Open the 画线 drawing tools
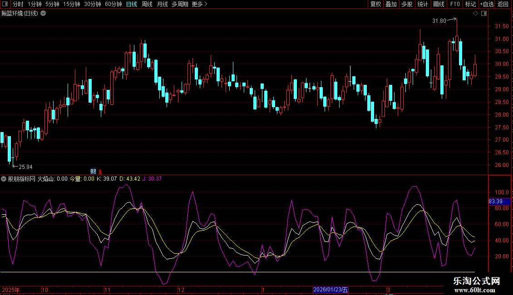This screenshot has height=295, width=513. pyautogui.click(x=439, y=5)
